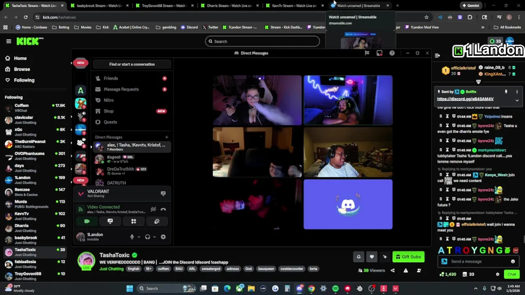525x295 pixels.
Task: Open discord.gg pinned link in chat
Action: coord(465,99)
